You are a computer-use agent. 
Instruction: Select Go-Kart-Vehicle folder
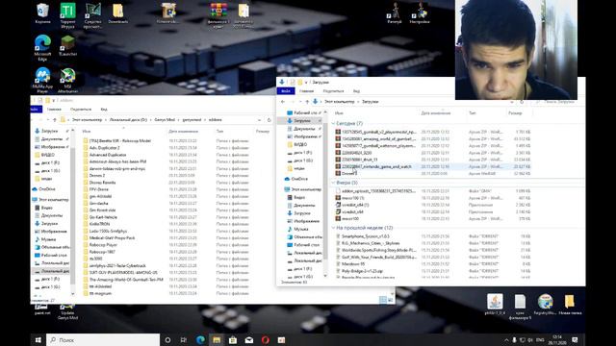click(103, 217)
